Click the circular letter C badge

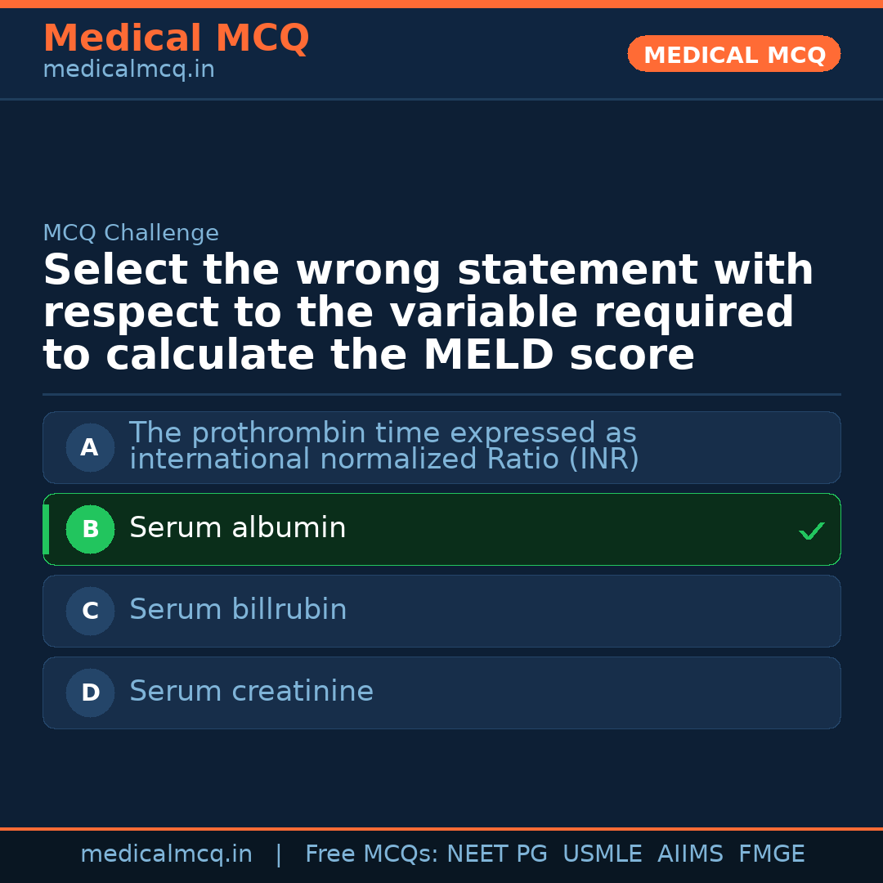[x=90, y=611]
